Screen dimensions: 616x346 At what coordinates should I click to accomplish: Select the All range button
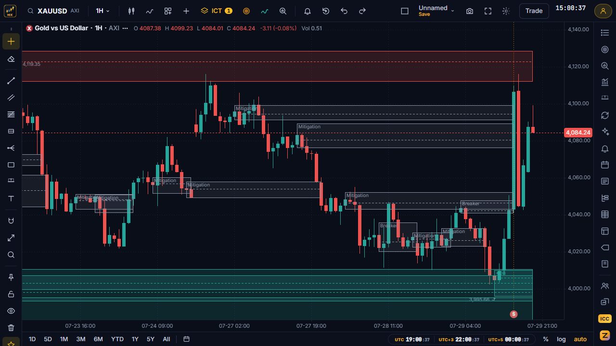(x=167, y=339)
